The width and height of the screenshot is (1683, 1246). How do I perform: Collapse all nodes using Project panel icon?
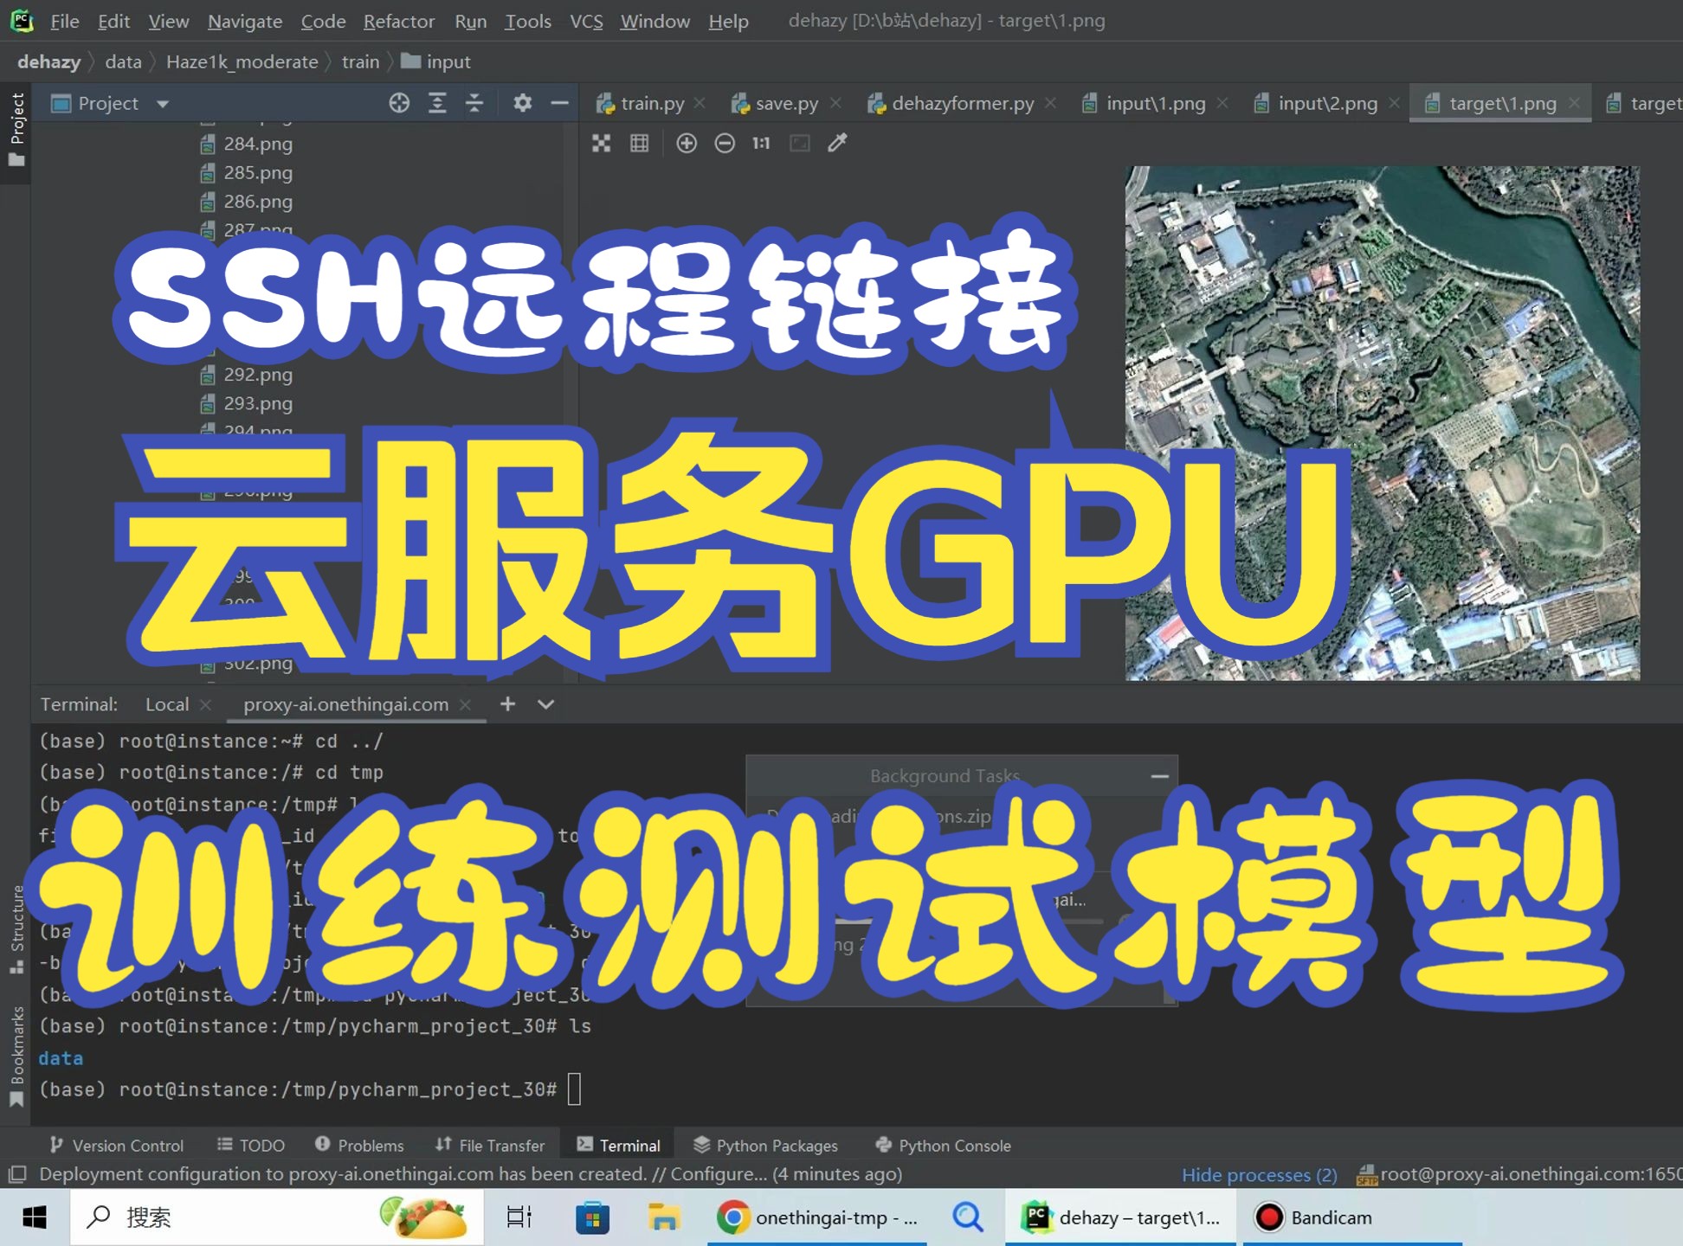pyautogui.click(x=474, y=103)
